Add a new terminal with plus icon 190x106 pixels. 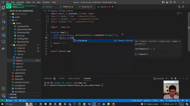point(166,79)
